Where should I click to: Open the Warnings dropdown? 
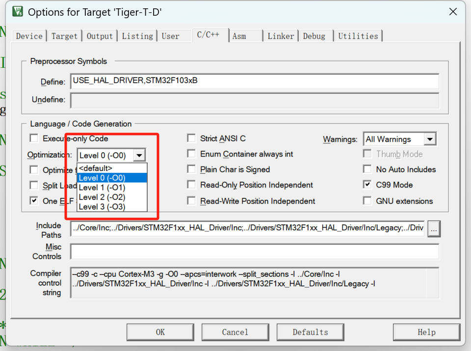pyautogui.click(x=430, y=139)
